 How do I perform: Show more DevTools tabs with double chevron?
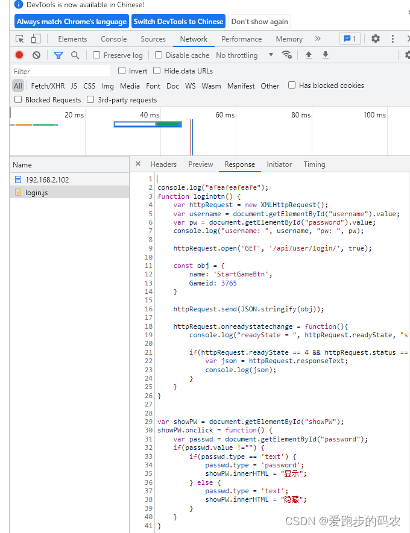click(318, 39)
